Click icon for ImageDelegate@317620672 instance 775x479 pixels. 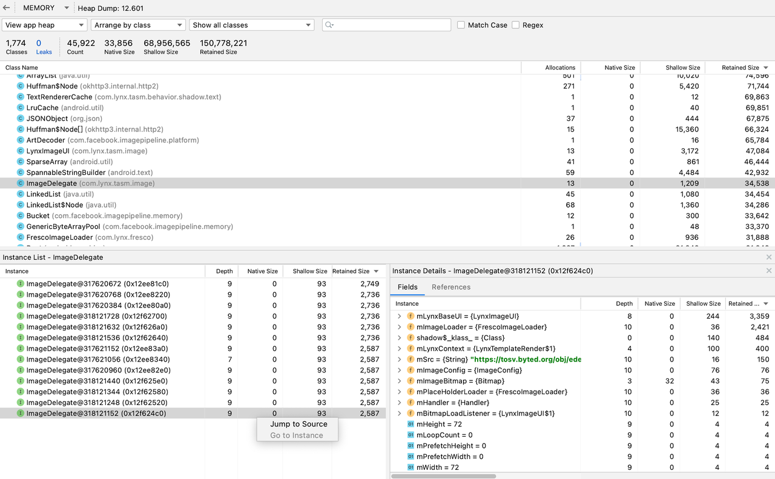point(20,284)
